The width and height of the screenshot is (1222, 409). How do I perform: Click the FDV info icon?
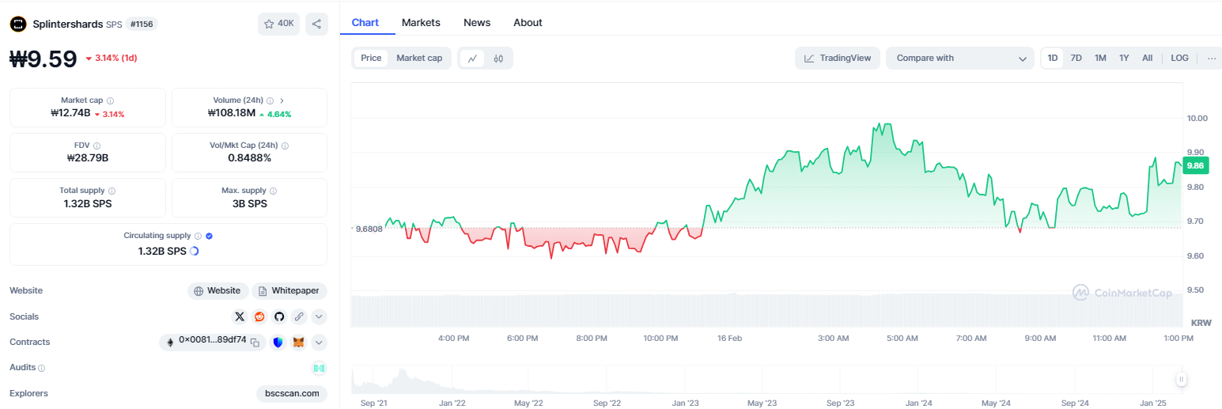[x=96, y=146]
